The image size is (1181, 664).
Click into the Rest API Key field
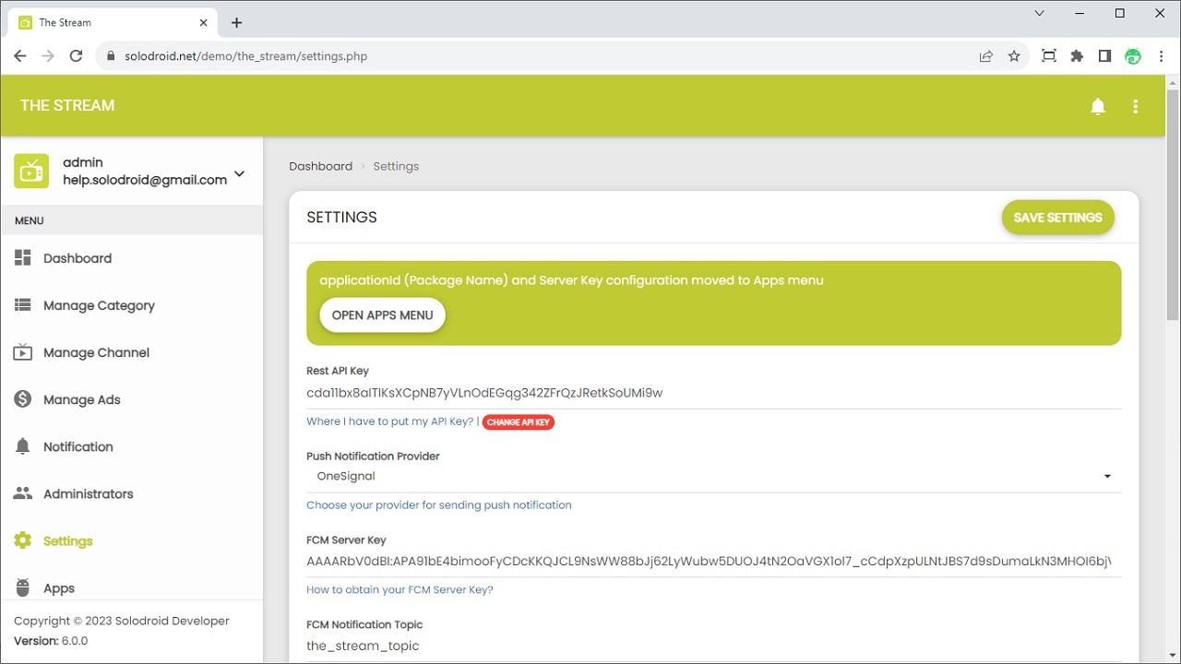713,393
